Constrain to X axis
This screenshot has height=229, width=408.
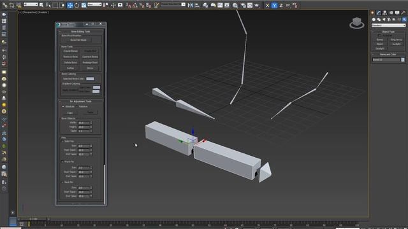tap(267, 5)
